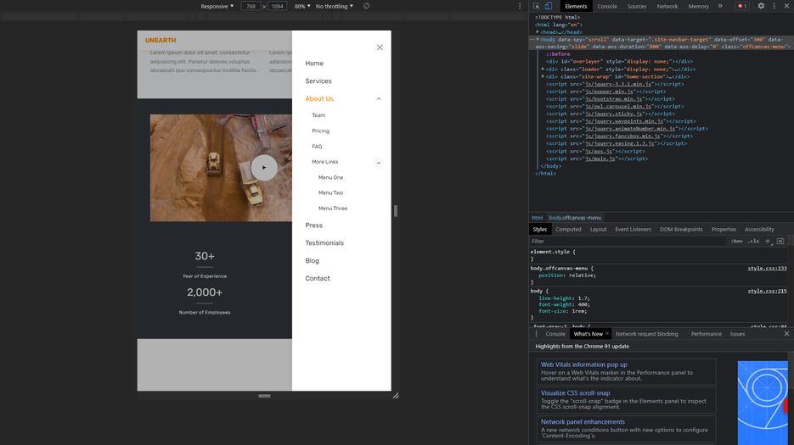Open style.css:233 source link
This screenshot has width=794, height=445.
pyautogui.click(x=767, y=269)
